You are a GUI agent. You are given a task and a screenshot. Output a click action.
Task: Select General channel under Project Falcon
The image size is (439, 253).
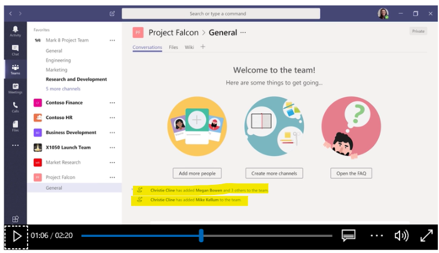coord(75,188)
